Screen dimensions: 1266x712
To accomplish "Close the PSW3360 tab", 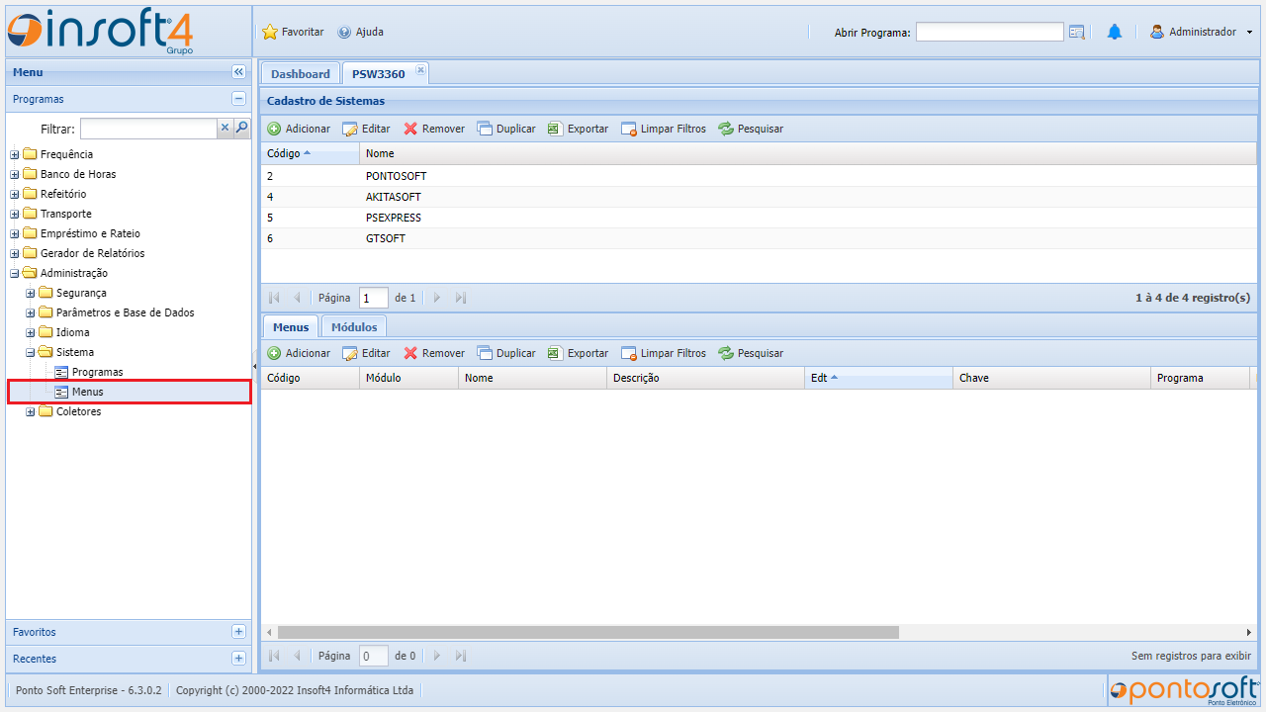I will pyautogui.click(x=420, y=69).
